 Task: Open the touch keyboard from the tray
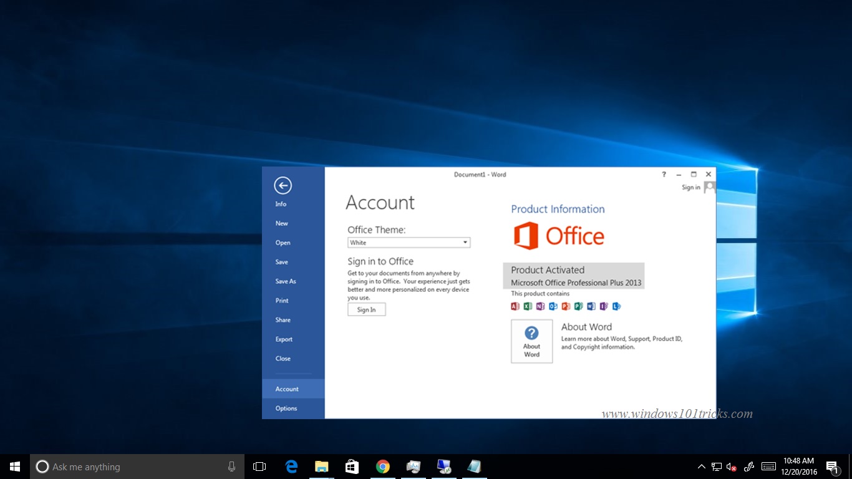tap(768, 467)
